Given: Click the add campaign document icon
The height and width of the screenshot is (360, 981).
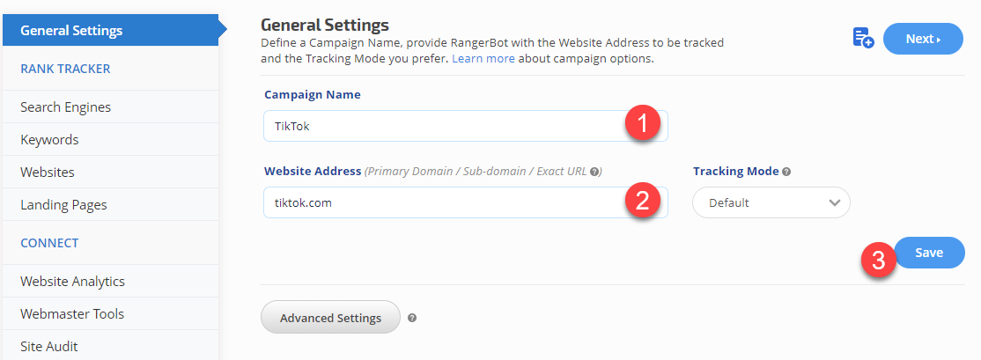Looking at the screenshot, I should (862, 38).
